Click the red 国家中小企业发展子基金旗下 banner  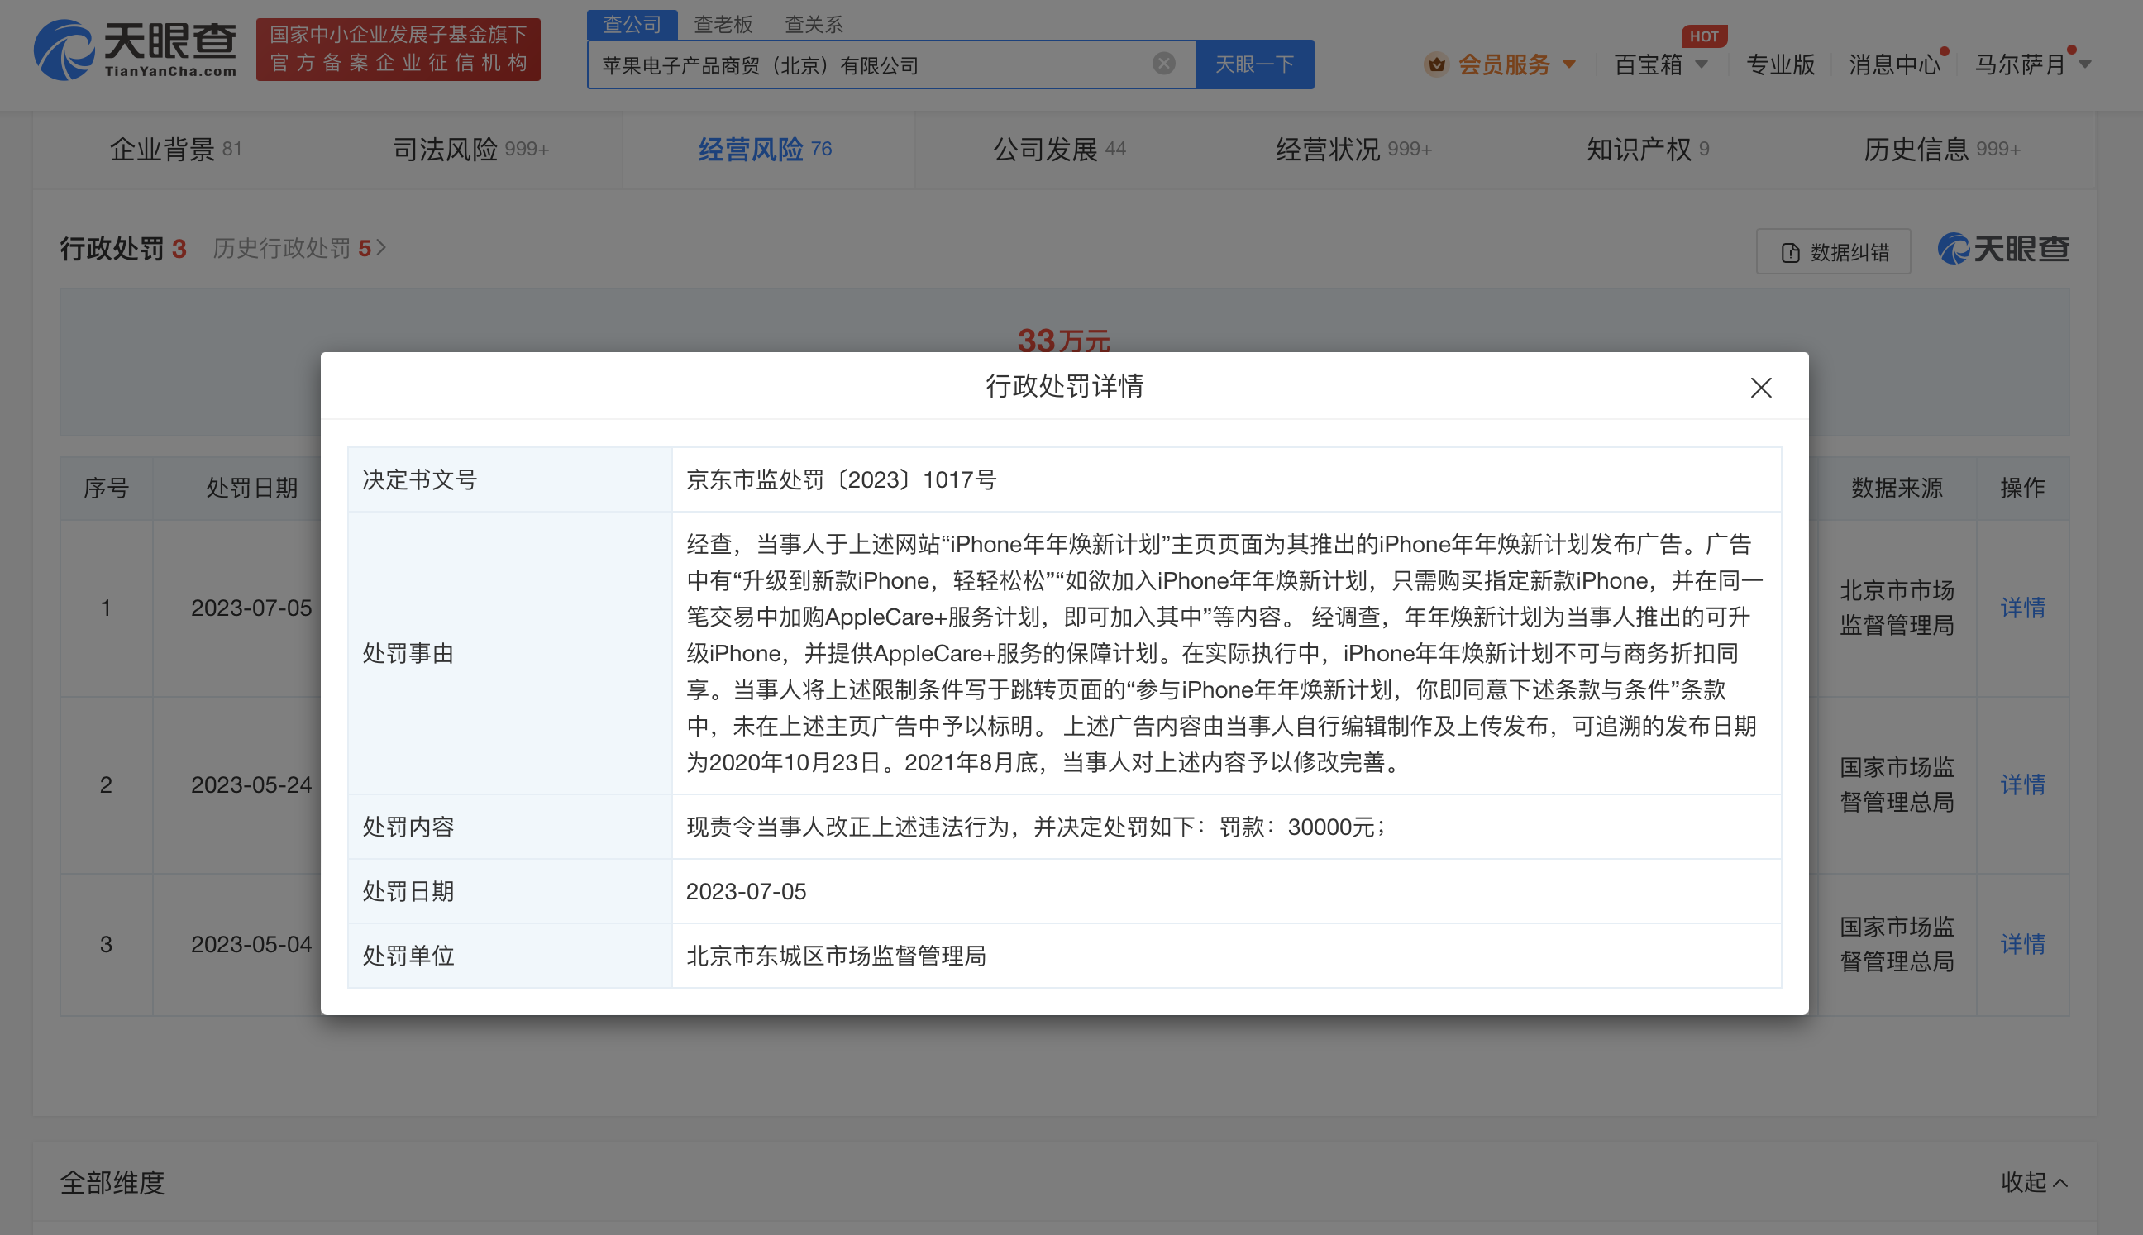pos(398,50)
